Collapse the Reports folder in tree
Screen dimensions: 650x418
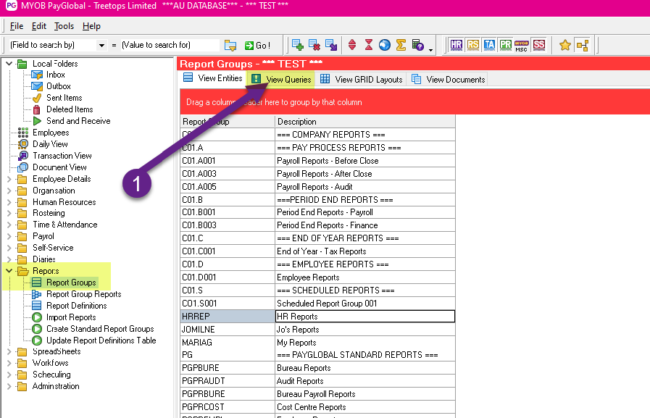coord(9,271)
